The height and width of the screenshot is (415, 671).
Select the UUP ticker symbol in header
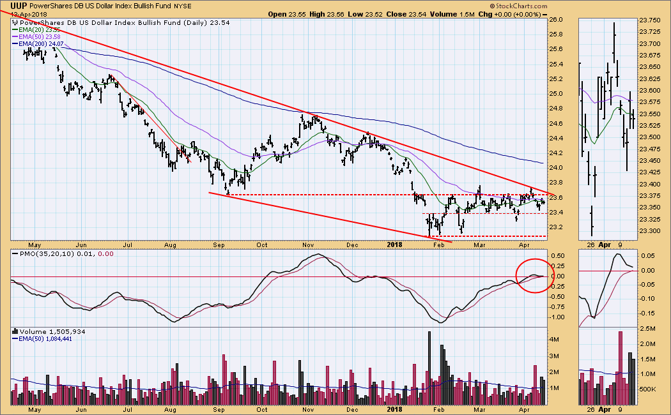click(x=19, y=6)
